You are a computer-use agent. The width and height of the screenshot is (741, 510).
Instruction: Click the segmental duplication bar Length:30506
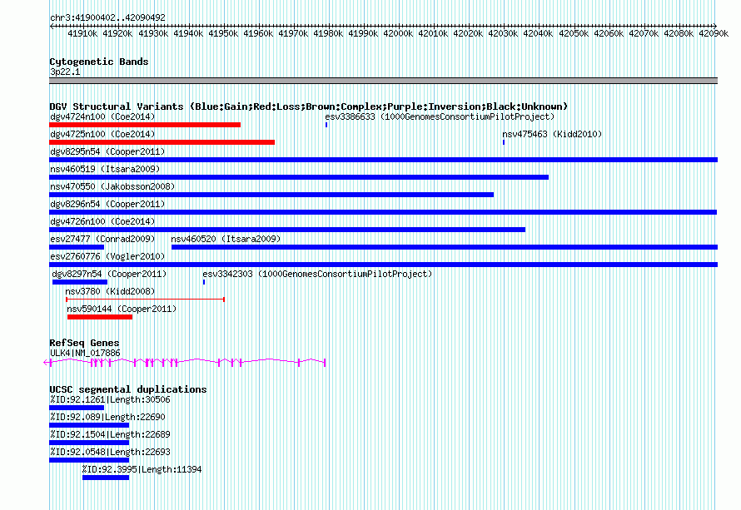coord(77,408)
